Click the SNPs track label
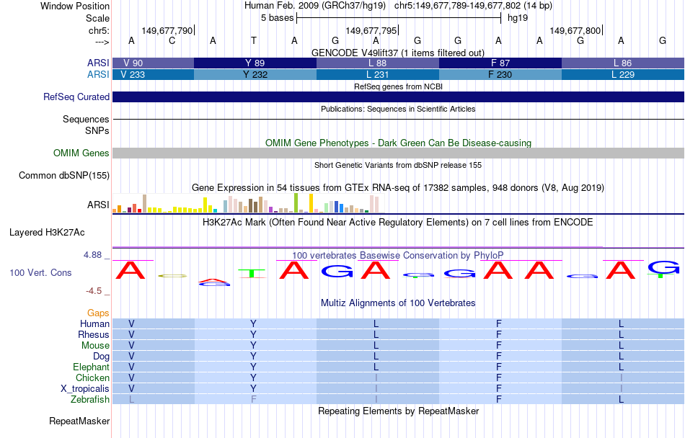This screenshot has height=438, width=685. coord(97,130)
